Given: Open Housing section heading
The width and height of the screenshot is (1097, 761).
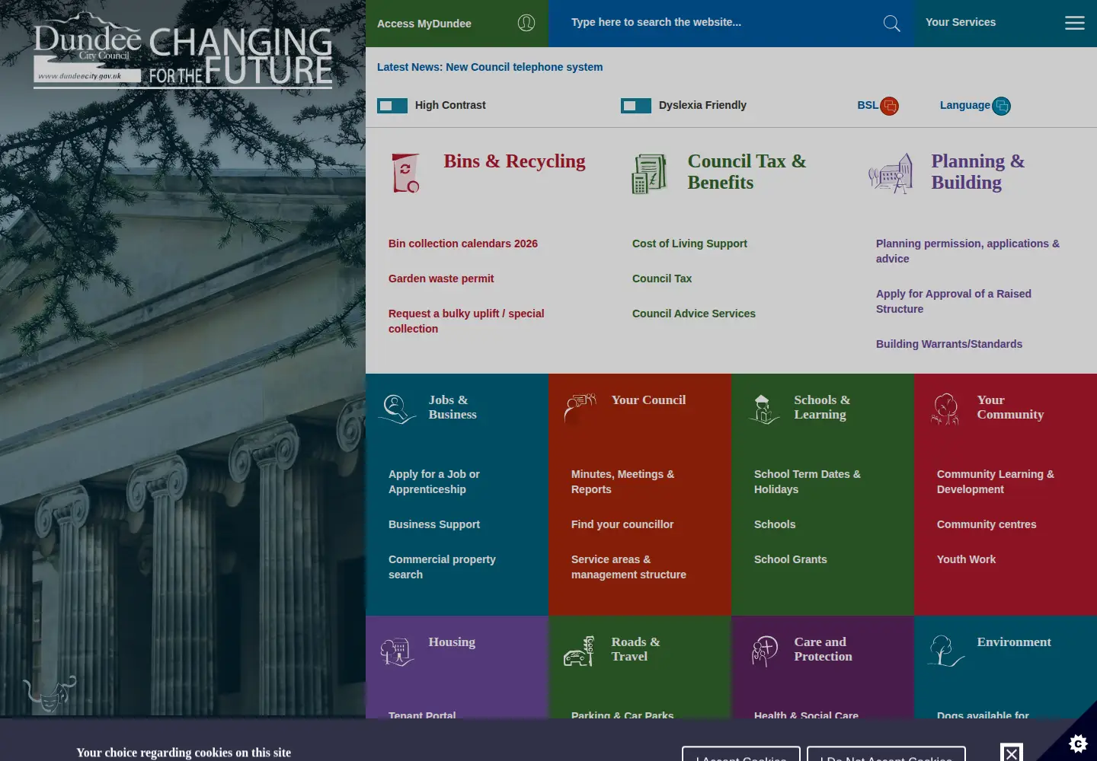Looking at the screenshot, I should click(452, 642).
